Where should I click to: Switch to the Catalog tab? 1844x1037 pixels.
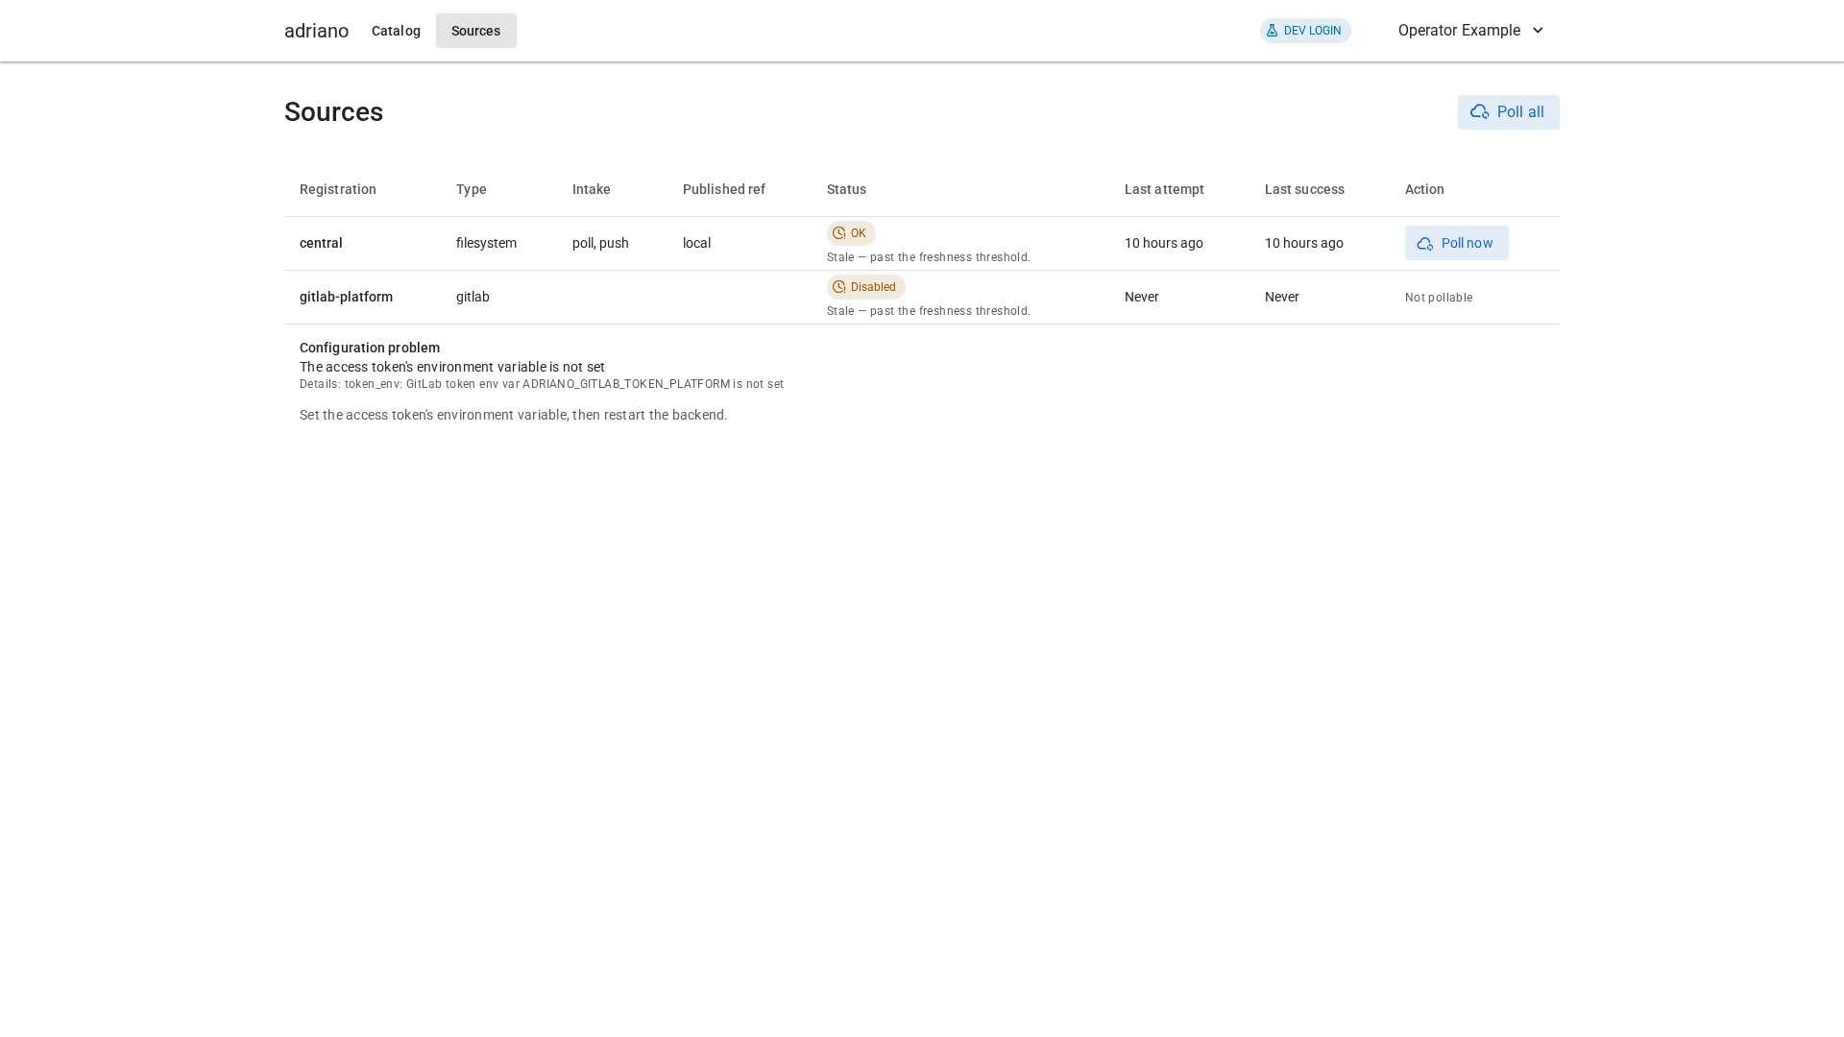point(396,31)
